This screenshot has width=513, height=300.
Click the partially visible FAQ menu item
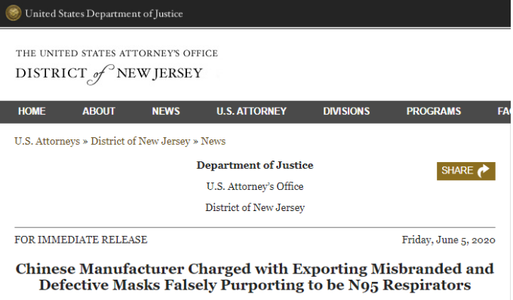click(504, 112)
